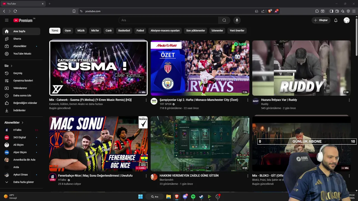
Task: Open Ali Biçim subscription
Action: [21, 145]
